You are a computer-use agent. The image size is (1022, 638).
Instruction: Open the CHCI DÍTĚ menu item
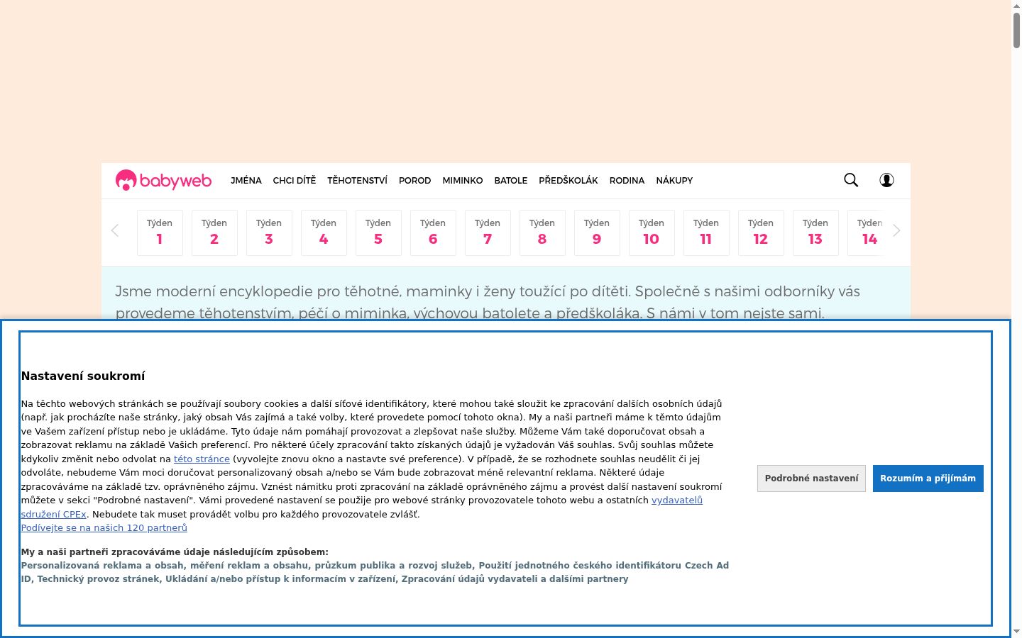295,181
